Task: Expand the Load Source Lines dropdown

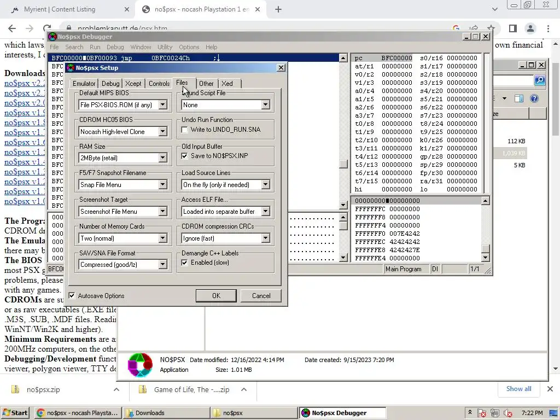Action: [x=265, y=185]
